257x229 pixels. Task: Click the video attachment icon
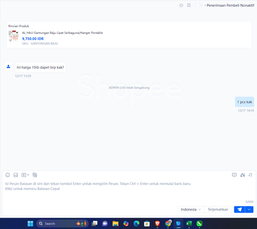tap(24, 175)
